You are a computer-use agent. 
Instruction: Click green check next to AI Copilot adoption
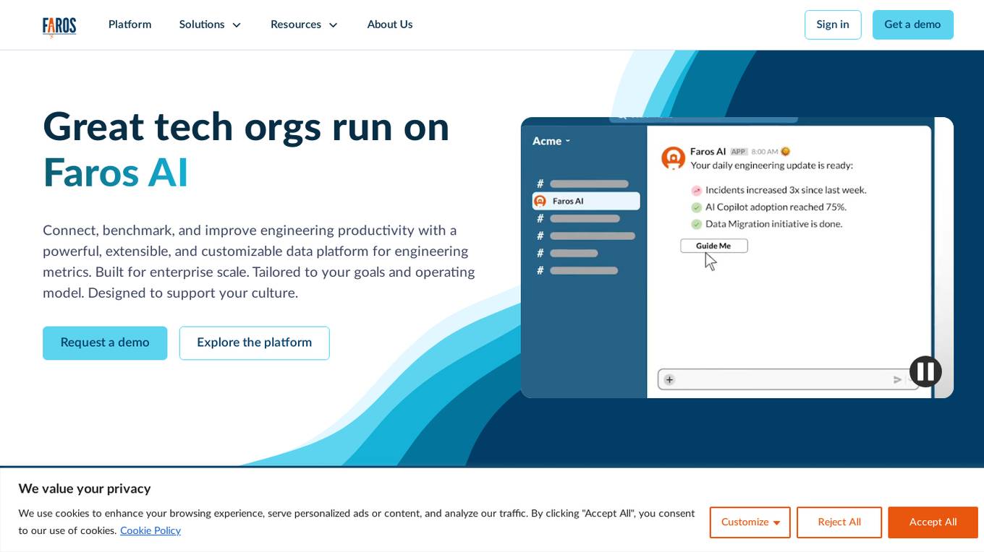(x=697, y=207)
